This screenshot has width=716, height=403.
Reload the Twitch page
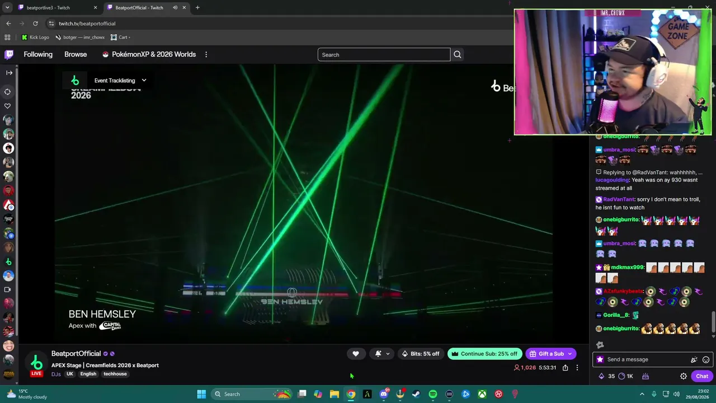(x=35, y=24)
